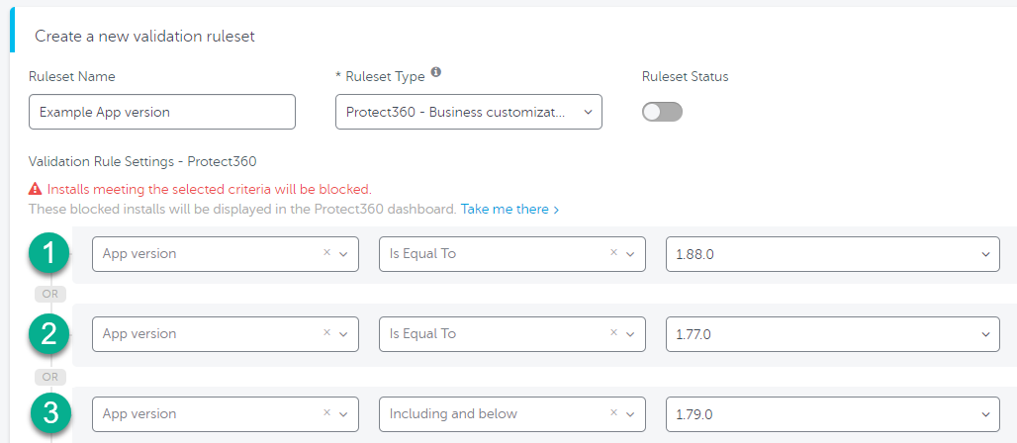Click the red warning triangle icon
Screen dimensions: 1017x443
(x=35, y=190)
